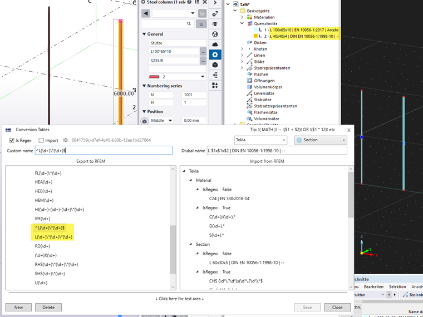Select RHS(\d+)\*(\d+)\*(\d+) in export list

coord(56,265)
